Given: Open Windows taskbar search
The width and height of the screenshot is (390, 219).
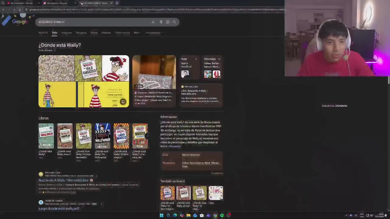Looking at the screenshot, I should pos(168,215).
